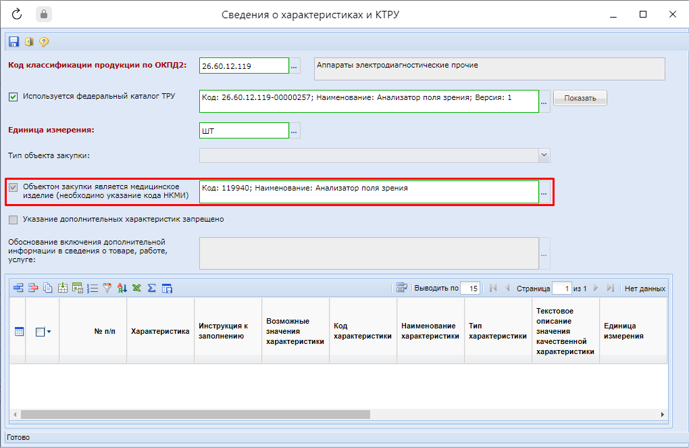
Task: Expand the 'Тип объекта закупки' dropdown
Action: coord(544,155)
